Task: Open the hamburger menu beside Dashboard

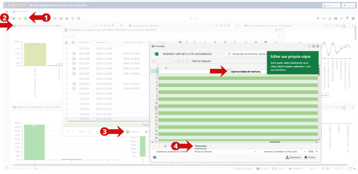Action: pos(7,12)
